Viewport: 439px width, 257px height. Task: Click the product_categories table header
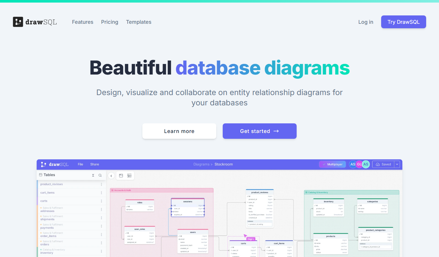point(376,230)
